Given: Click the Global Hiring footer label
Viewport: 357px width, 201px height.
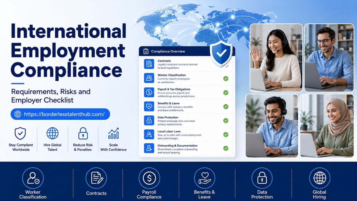Looking at the screenshot, I should 320,195.
